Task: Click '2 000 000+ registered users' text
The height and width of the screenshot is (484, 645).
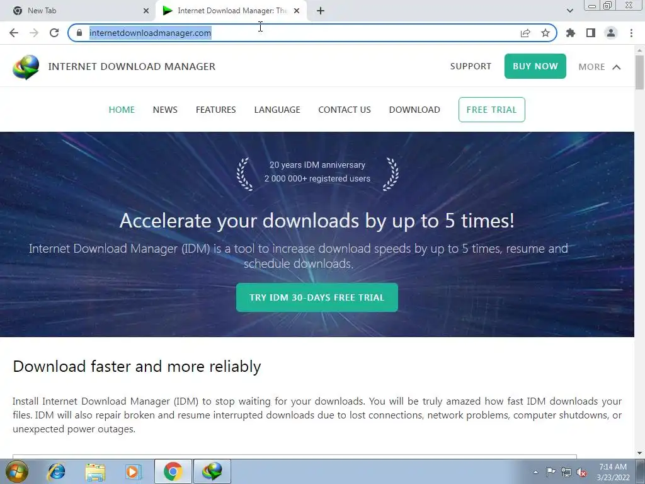Action: [317, 178]
